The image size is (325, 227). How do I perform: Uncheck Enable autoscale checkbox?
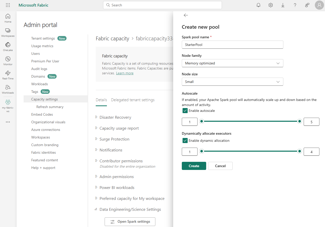tap(185, 111)
